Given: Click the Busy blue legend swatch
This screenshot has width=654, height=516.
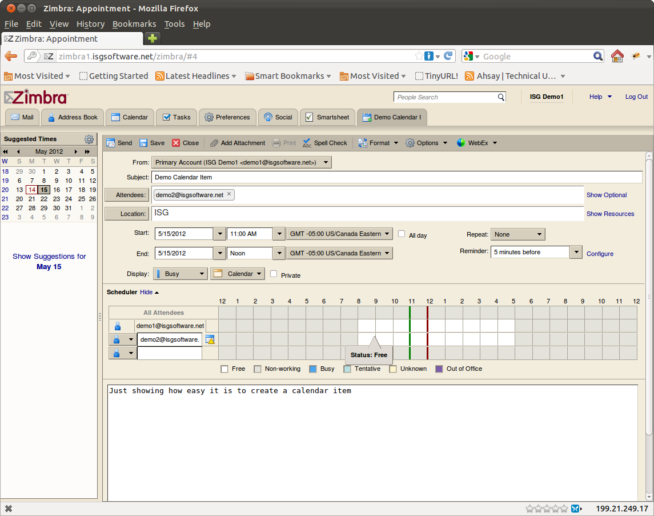Looking at the screenshot, I should click(x=312, y=369).
